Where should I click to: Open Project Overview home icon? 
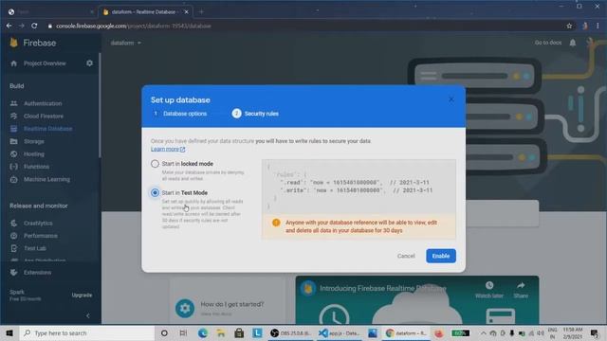pos(14,63)
